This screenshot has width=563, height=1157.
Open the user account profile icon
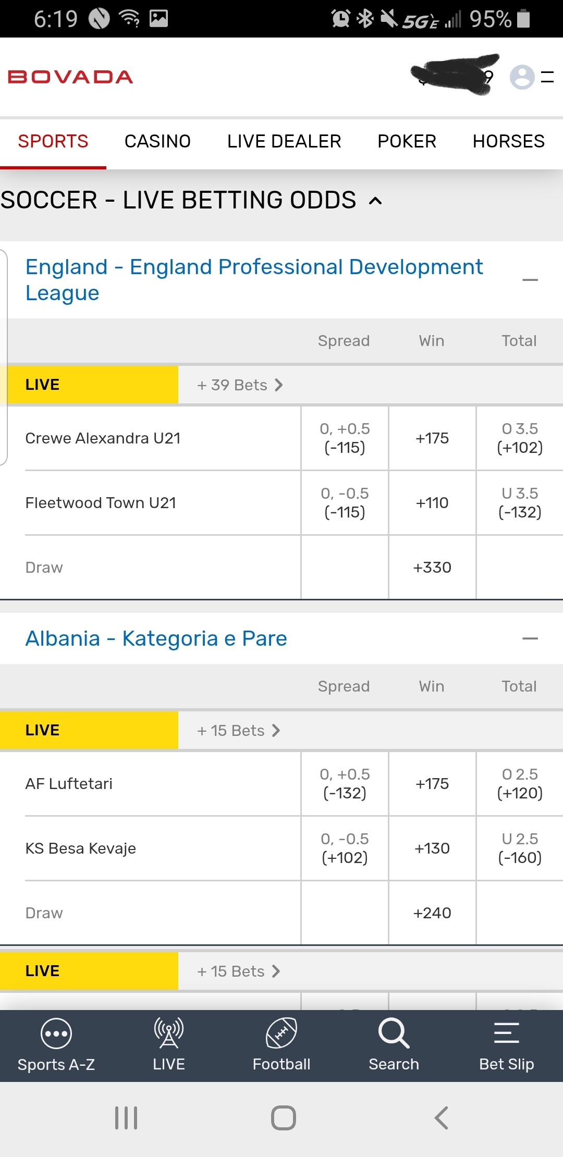522,77
